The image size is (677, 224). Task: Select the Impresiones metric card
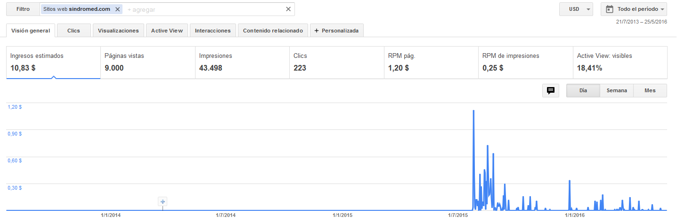(x=242, y=62)
